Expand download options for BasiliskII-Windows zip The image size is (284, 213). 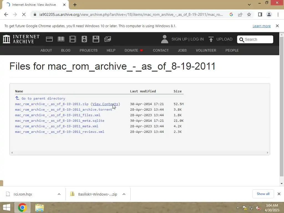coord(124,194)
